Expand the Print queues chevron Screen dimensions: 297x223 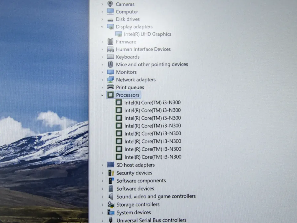pyautogui.click(x=102, y=87)
